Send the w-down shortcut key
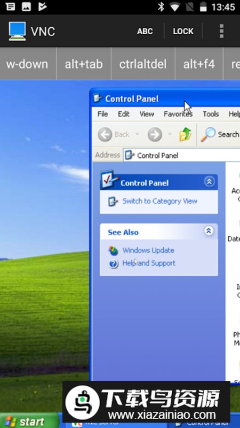 tap(27, 64)
